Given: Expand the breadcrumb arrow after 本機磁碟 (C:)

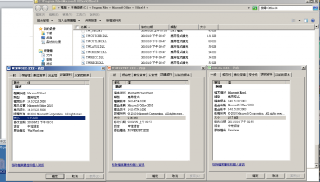Looking at the screenshot, I should coord(90,8).
